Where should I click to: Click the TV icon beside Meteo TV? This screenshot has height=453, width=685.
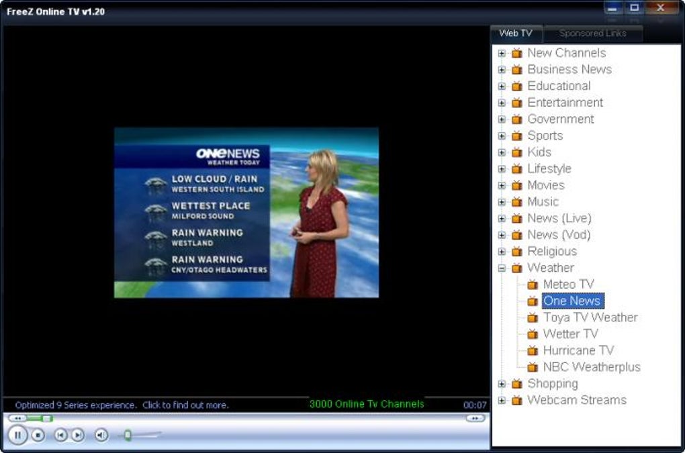(x=532, y=285)
